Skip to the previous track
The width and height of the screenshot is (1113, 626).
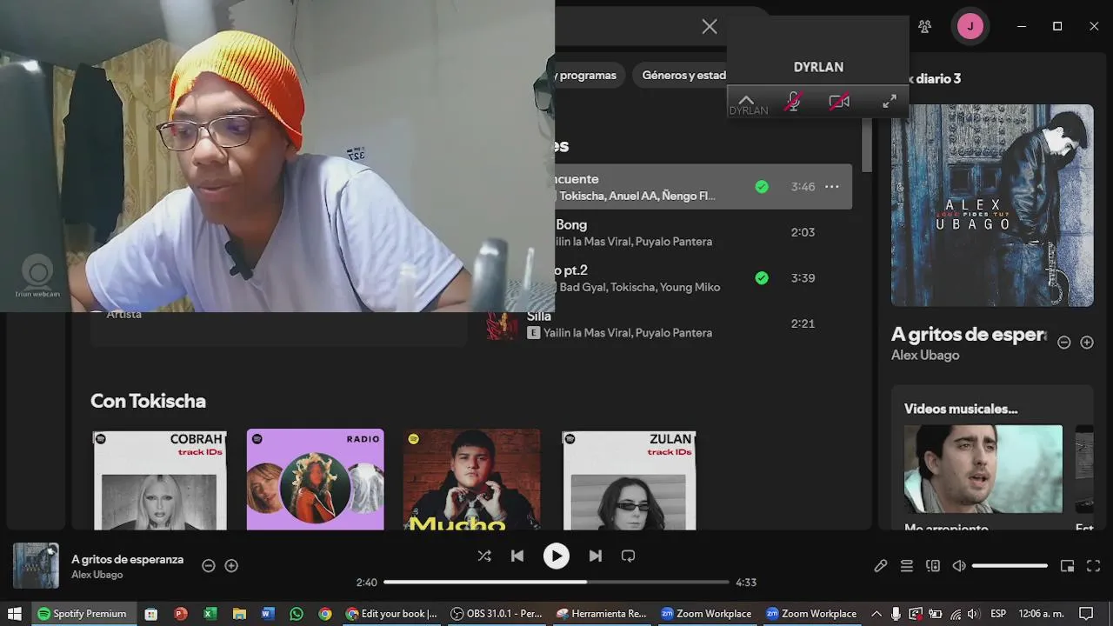click(x=517, y=556)
